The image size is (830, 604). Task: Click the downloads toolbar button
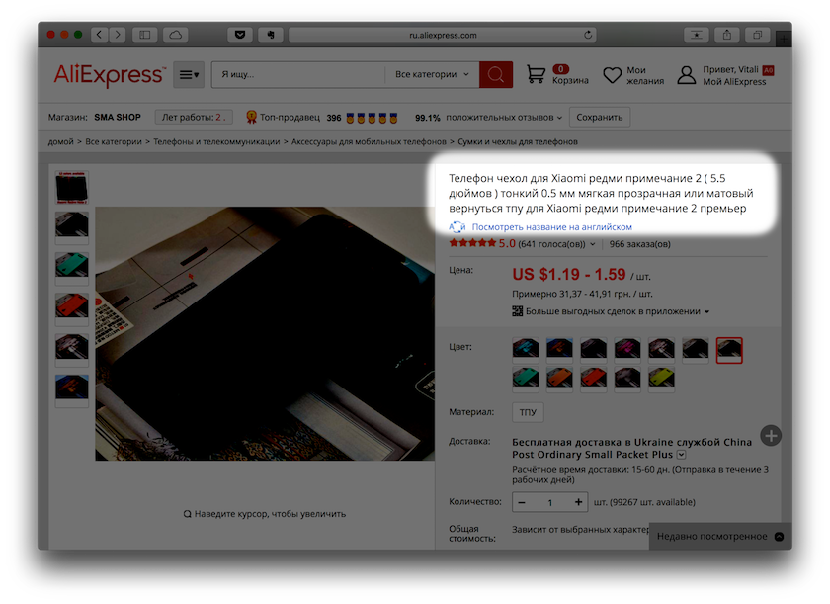pos(696,35)
